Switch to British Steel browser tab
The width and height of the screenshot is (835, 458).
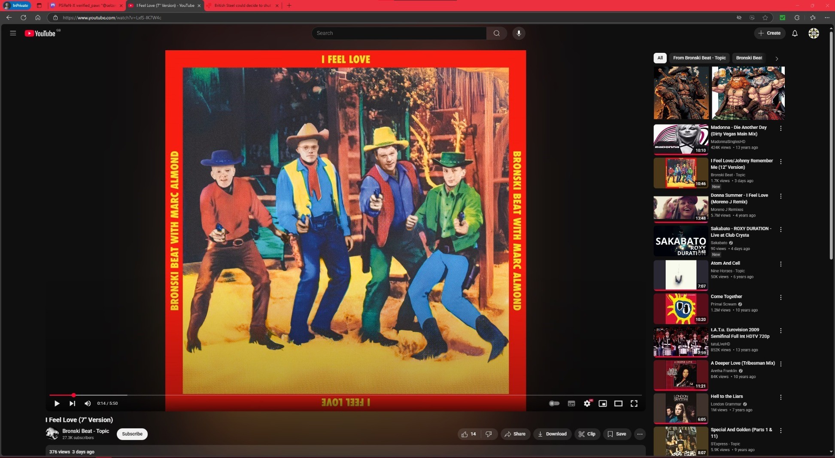pyautogui.click(x=243, y=6)
